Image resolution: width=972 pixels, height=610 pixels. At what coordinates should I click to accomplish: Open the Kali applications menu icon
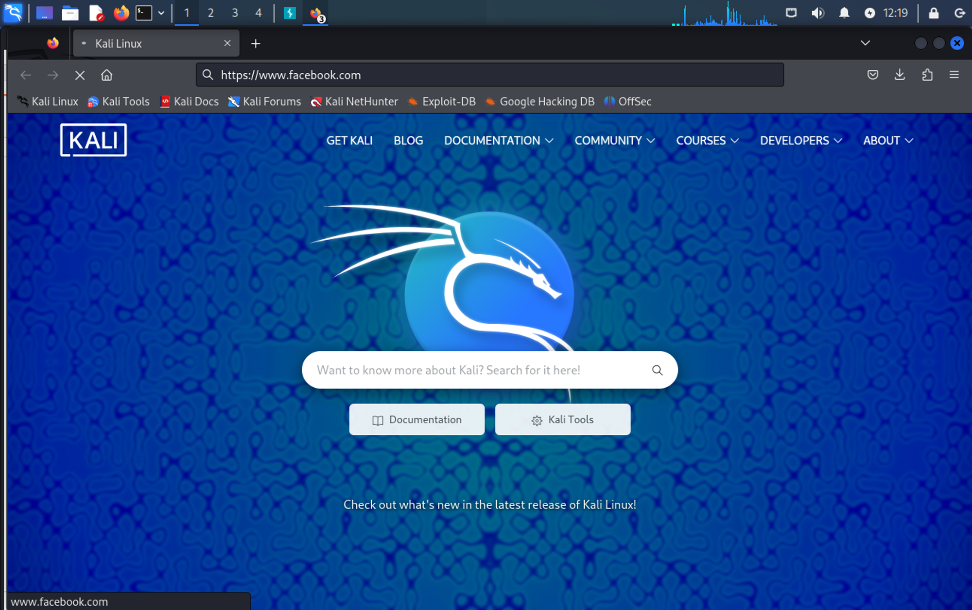[13, 13]
